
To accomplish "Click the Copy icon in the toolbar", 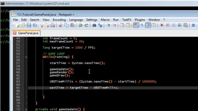I will coord(67,25).
